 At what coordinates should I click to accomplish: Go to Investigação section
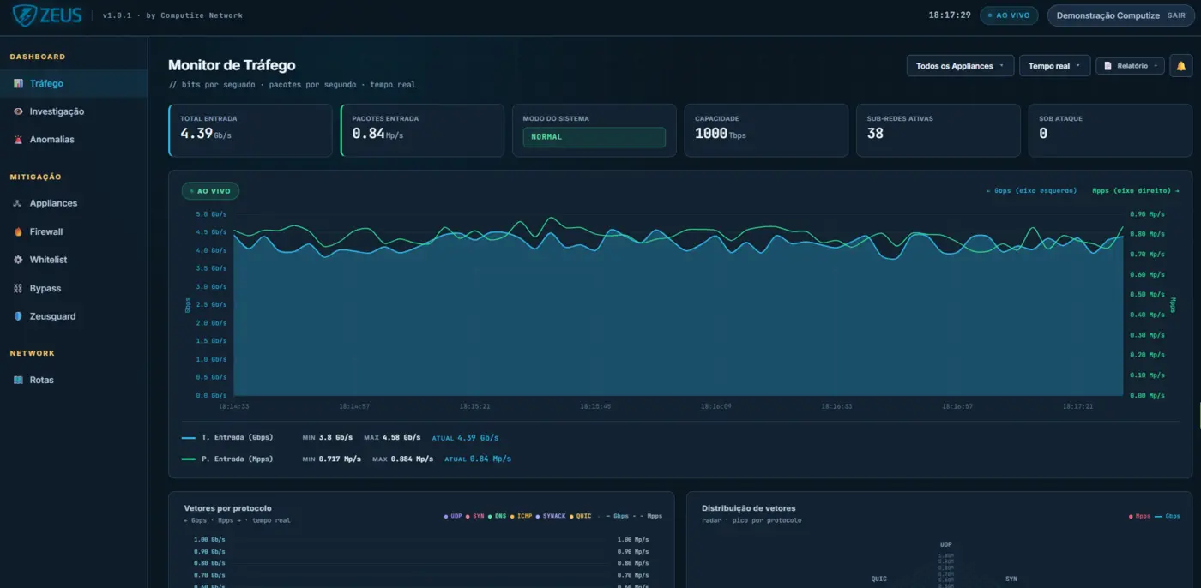pos(74,111)
